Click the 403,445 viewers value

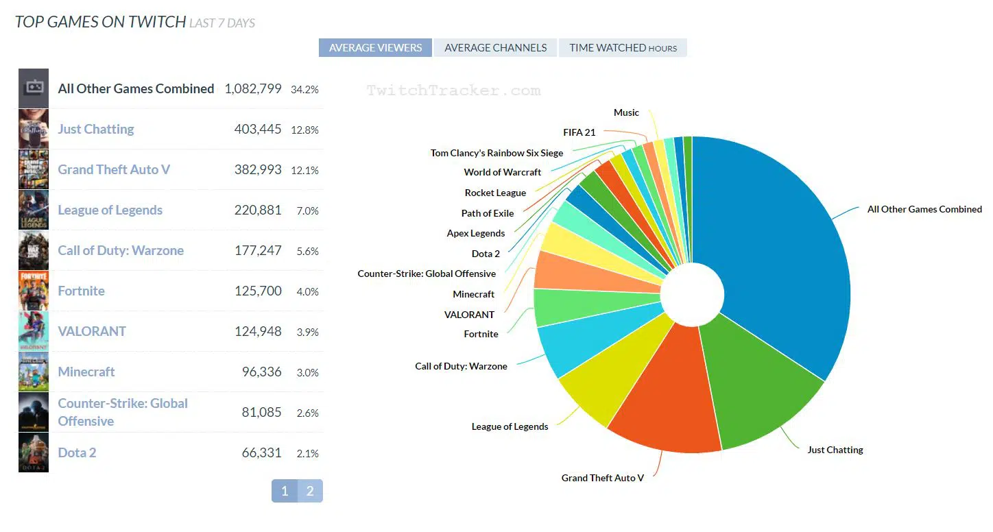coord(258,129)
